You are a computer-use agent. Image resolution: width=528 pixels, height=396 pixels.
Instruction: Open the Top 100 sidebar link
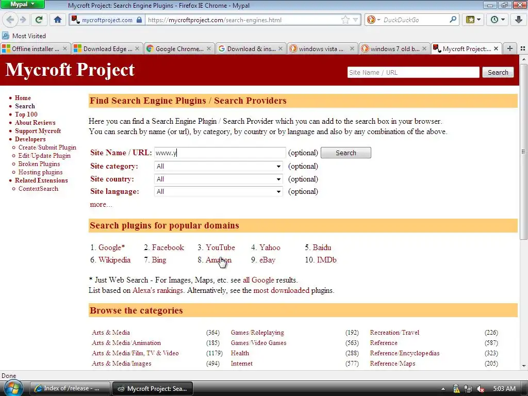(26, 114)
